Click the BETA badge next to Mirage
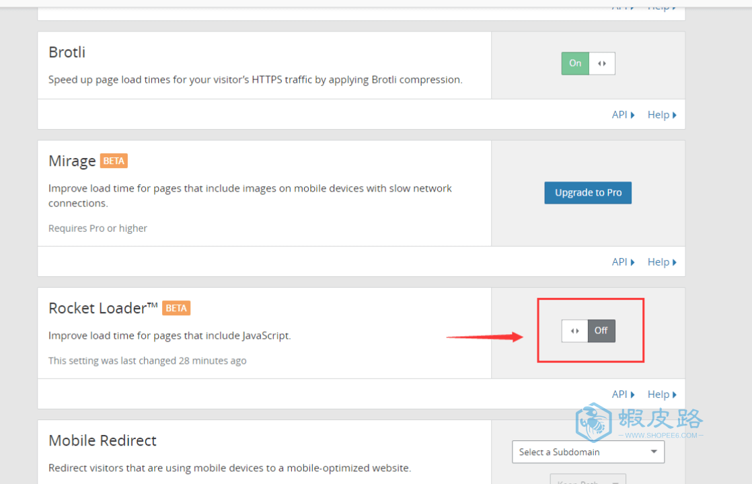752x484 pixels. tap(114, 161)
